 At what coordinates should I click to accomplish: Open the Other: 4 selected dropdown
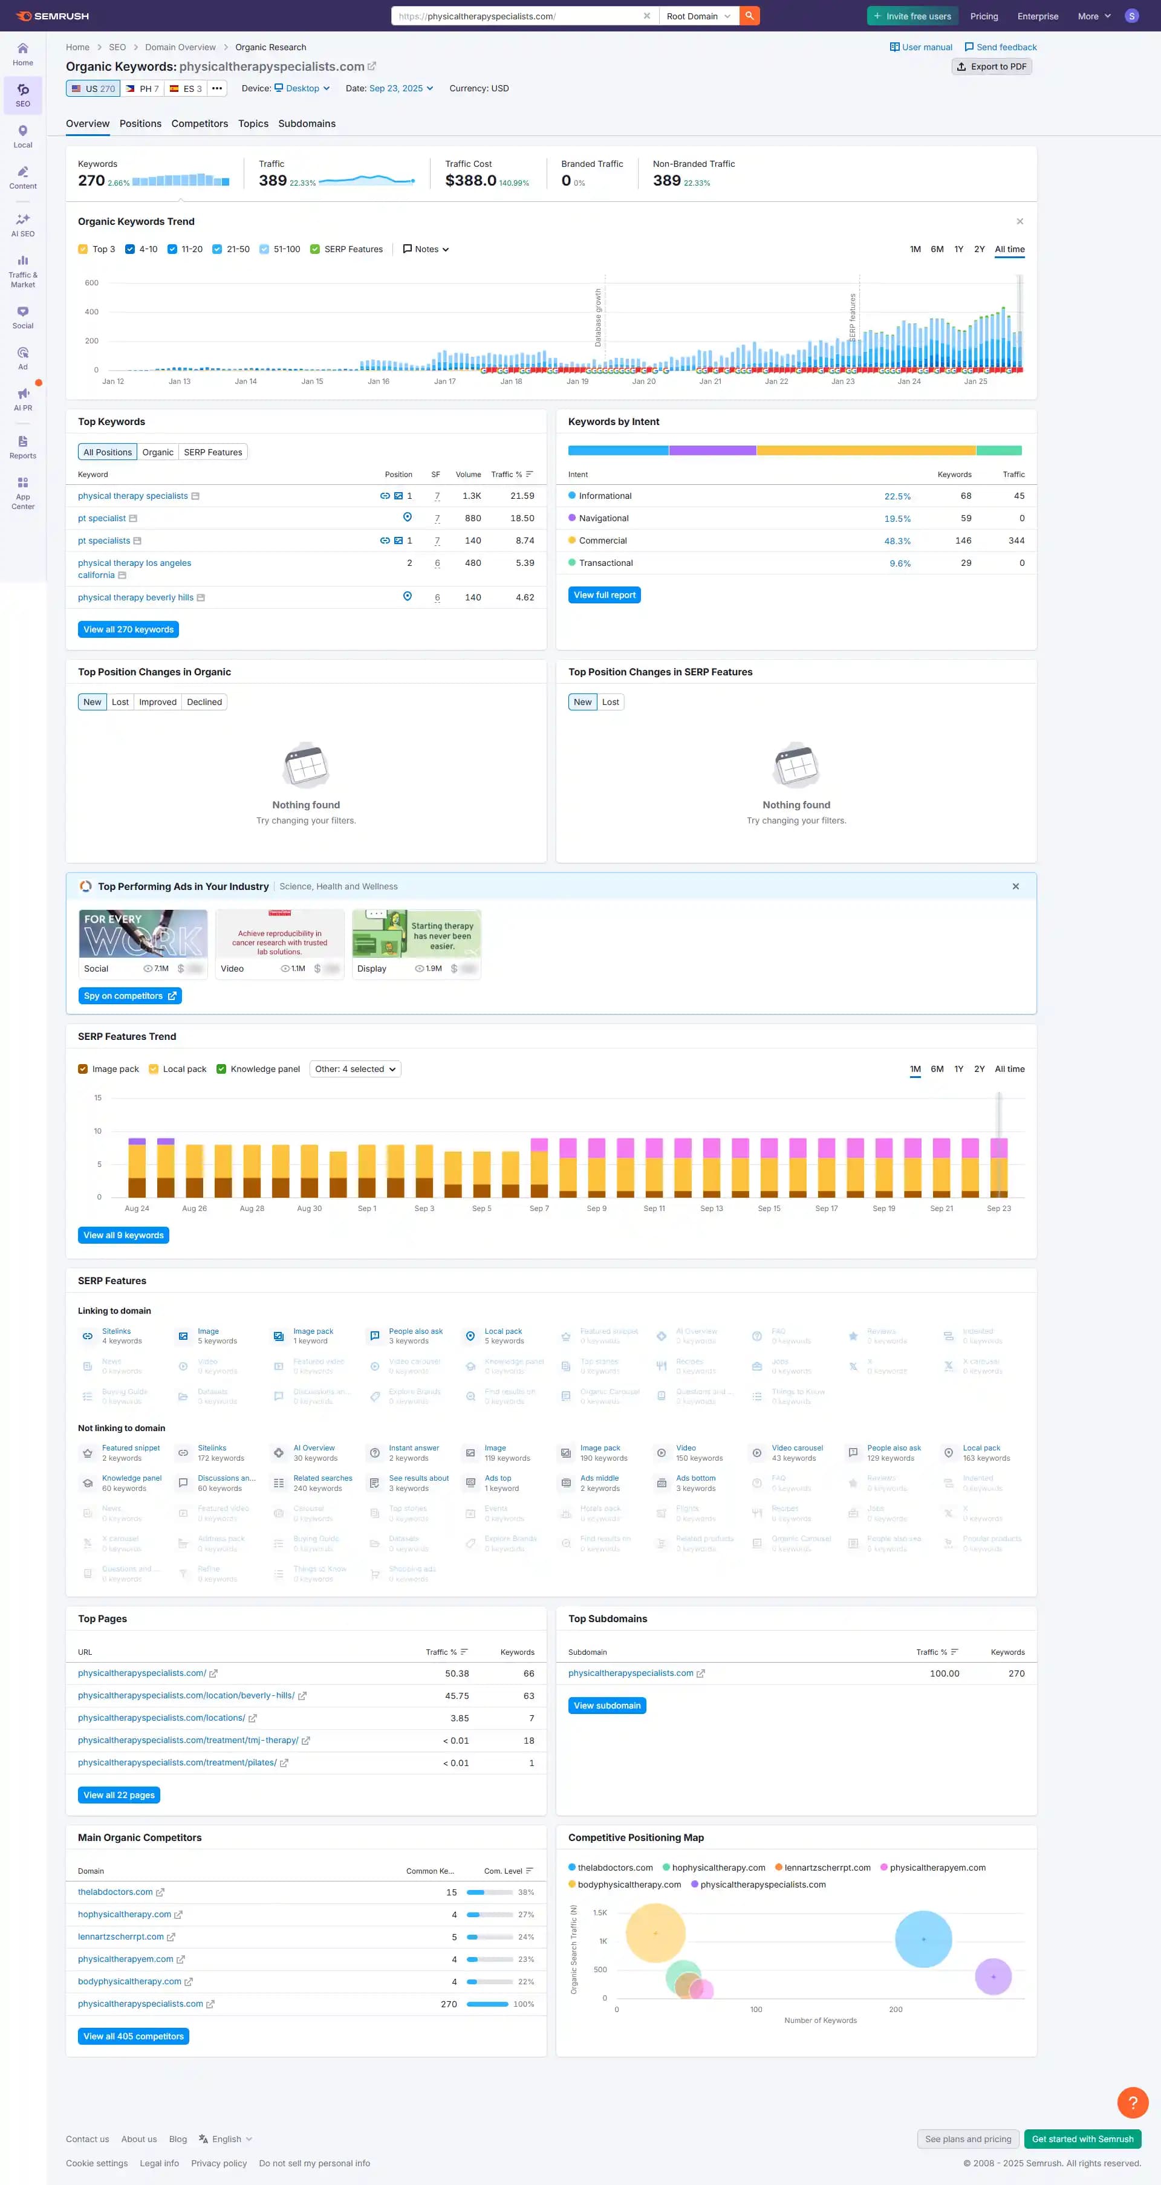(356, 1069)
